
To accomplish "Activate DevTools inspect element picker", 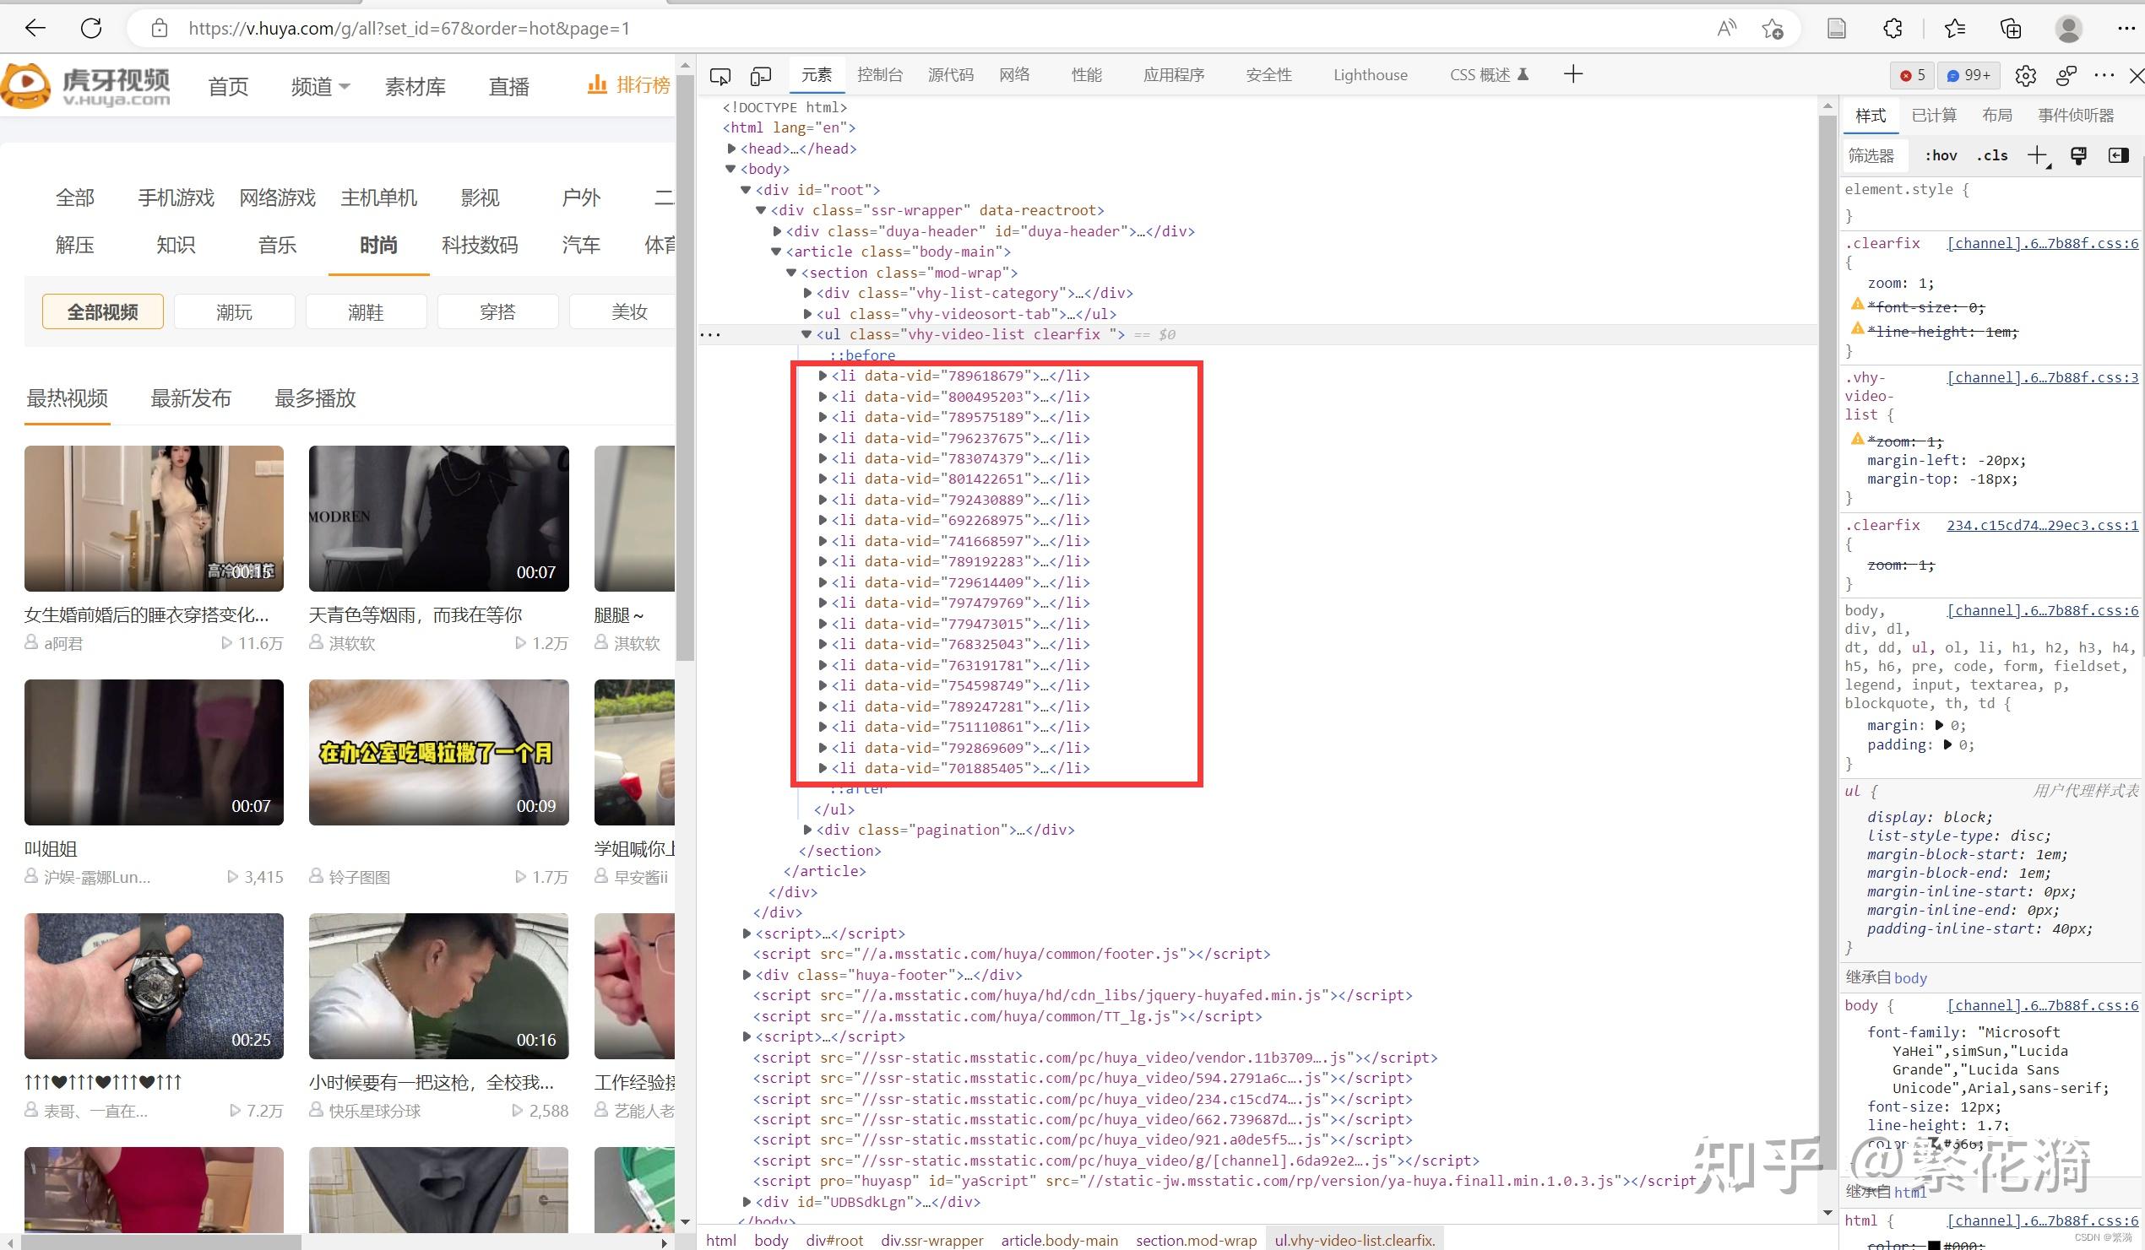I will pos(720,77).
